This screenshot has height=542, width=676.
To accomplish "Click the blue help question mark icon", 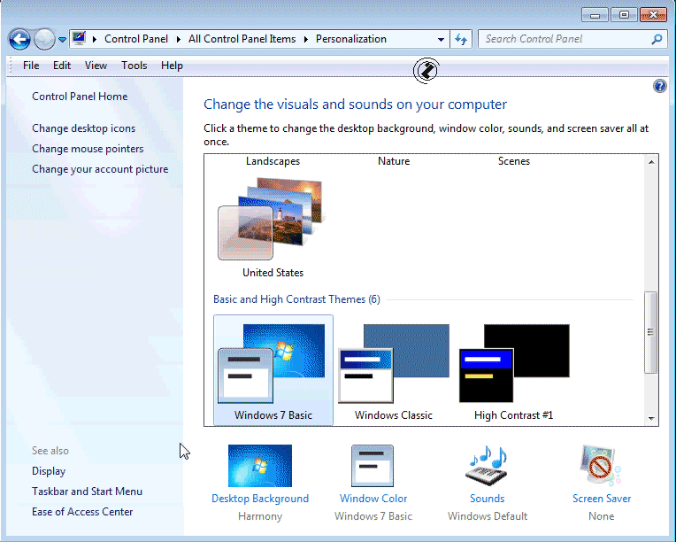I will point(659,86).
